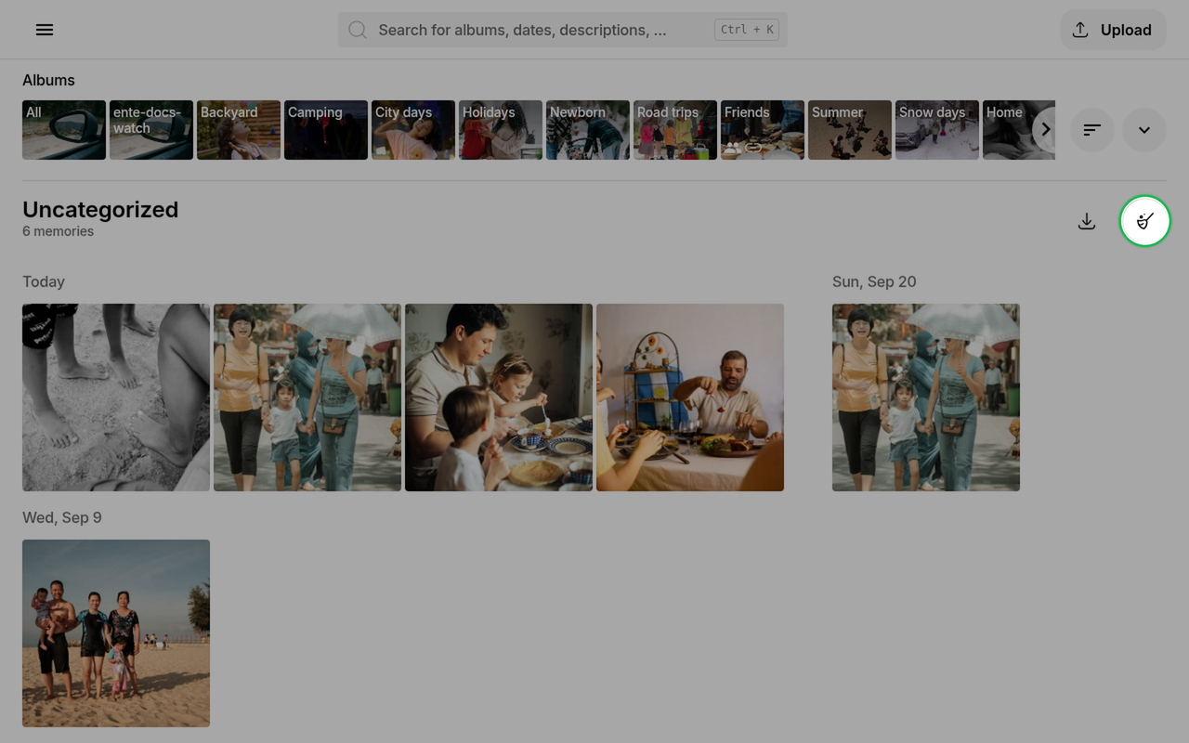Click the Uncategorized title

100,209
